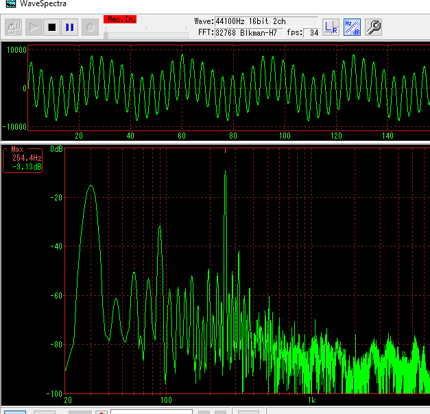This screenshot has height=414, width=430.
Task: Click the -100 dB axis label
Action: pyautogui.click(x=54, y=394)
